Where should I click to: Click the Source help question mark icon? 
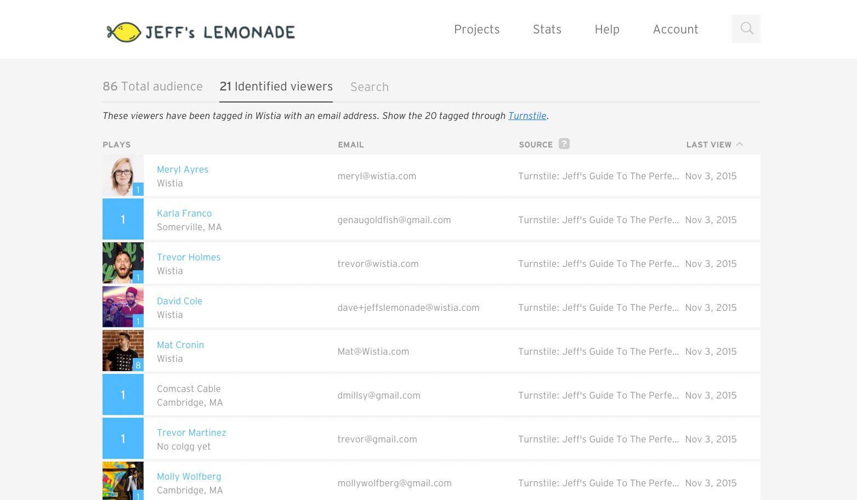coord(564,144)
